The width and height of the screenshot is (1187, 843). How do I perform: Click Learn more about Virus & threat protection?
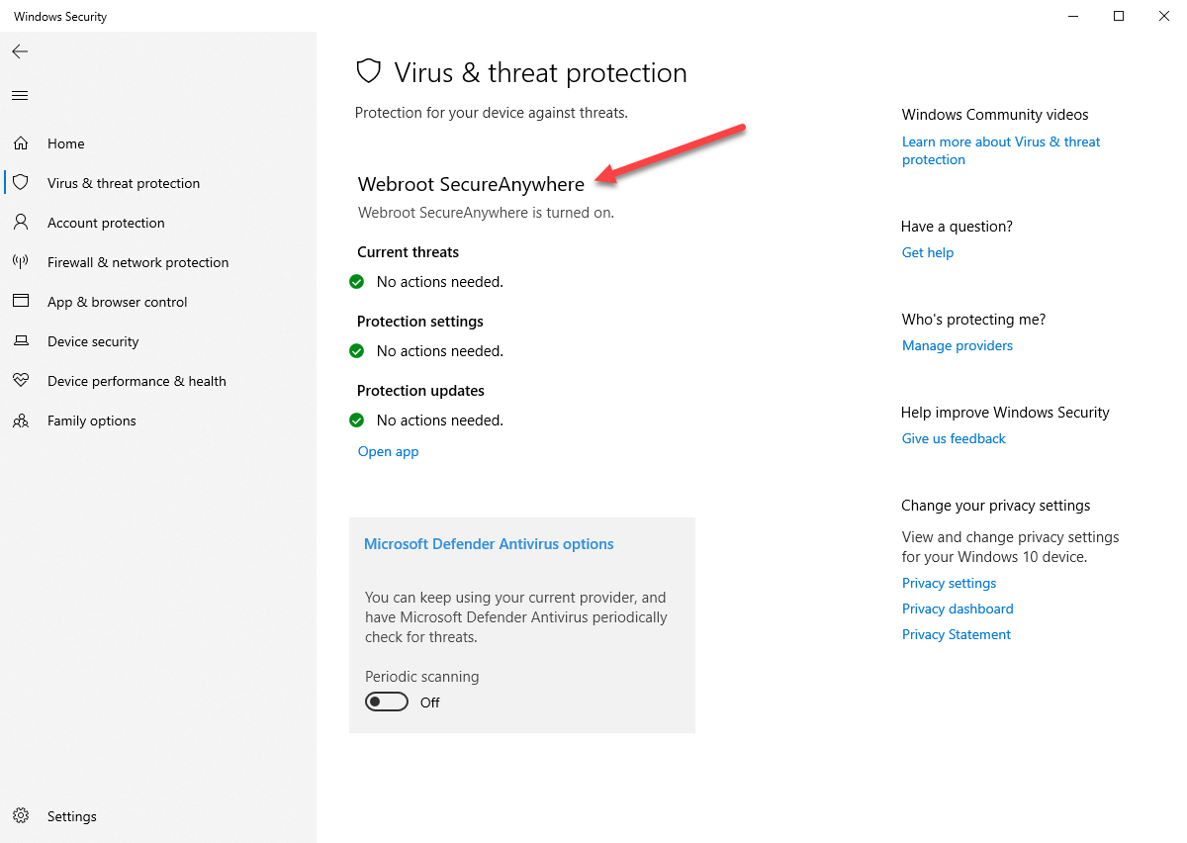tap(1001, 150)
